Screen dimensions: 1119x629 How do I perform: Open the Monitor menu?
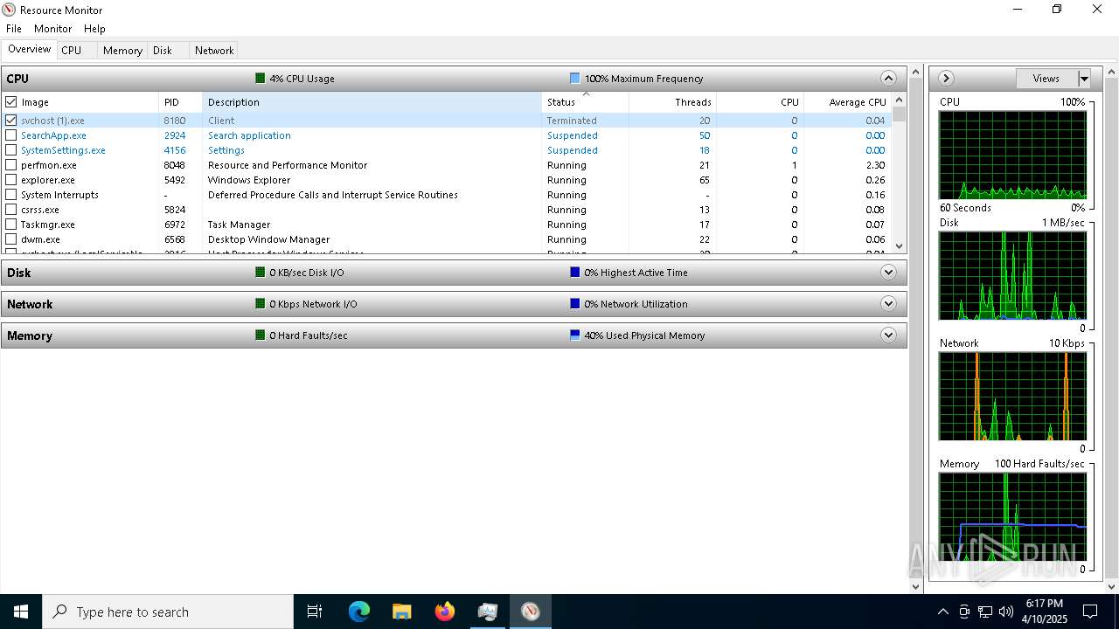tap(52, 29)
